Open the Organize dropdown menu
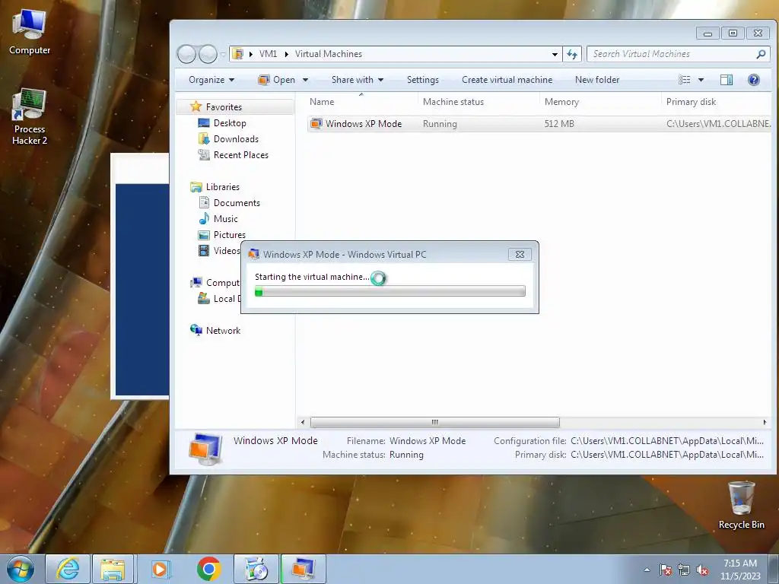Screen dimensions: 779x584 [211, 80]
